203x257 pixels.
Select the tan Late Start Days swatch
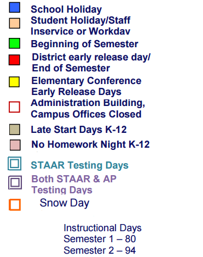tap(15, 130)
